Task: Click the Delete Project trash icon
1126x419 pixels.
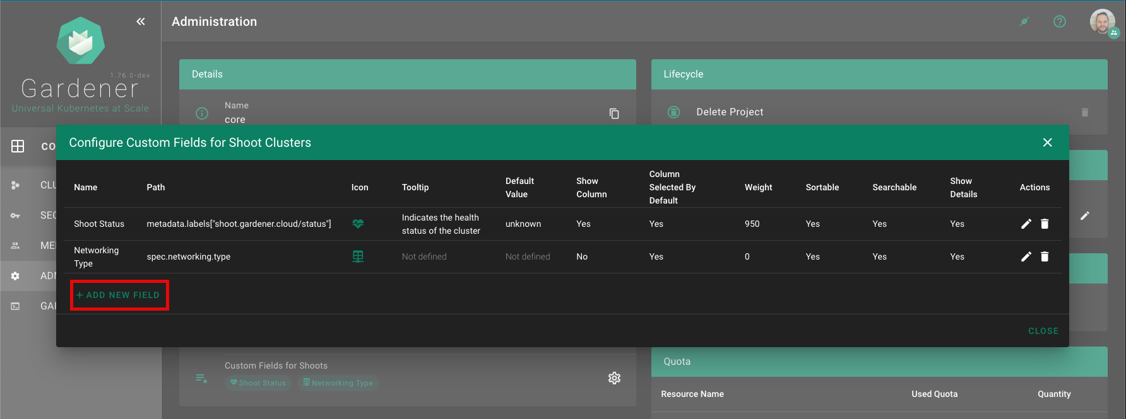Action: (x=1085, y=112)
